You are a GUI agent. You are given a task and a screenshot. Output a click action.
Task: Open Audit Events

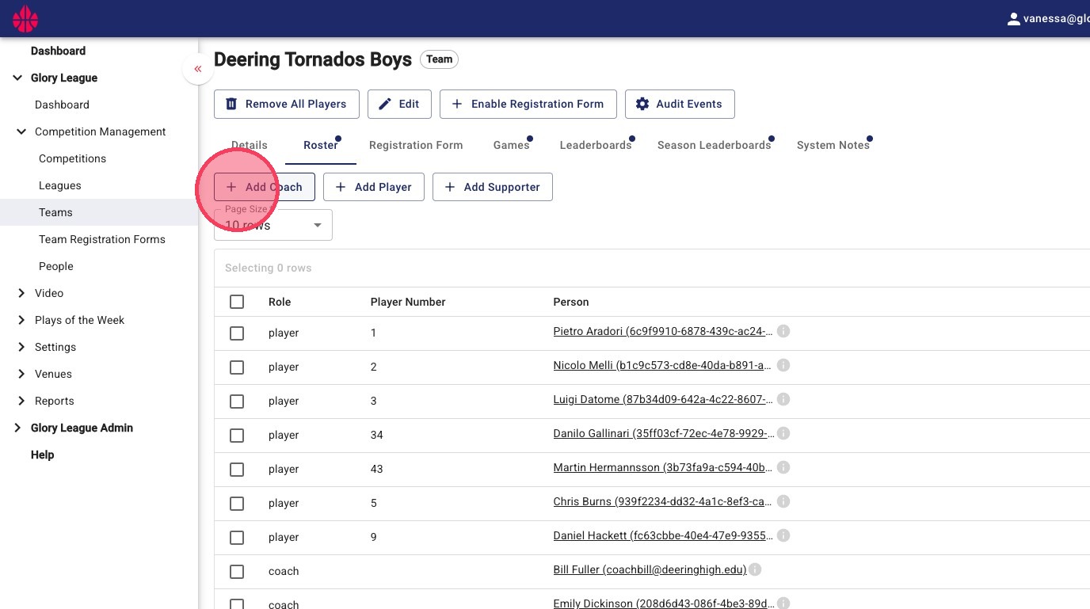(x=680, y=104)
